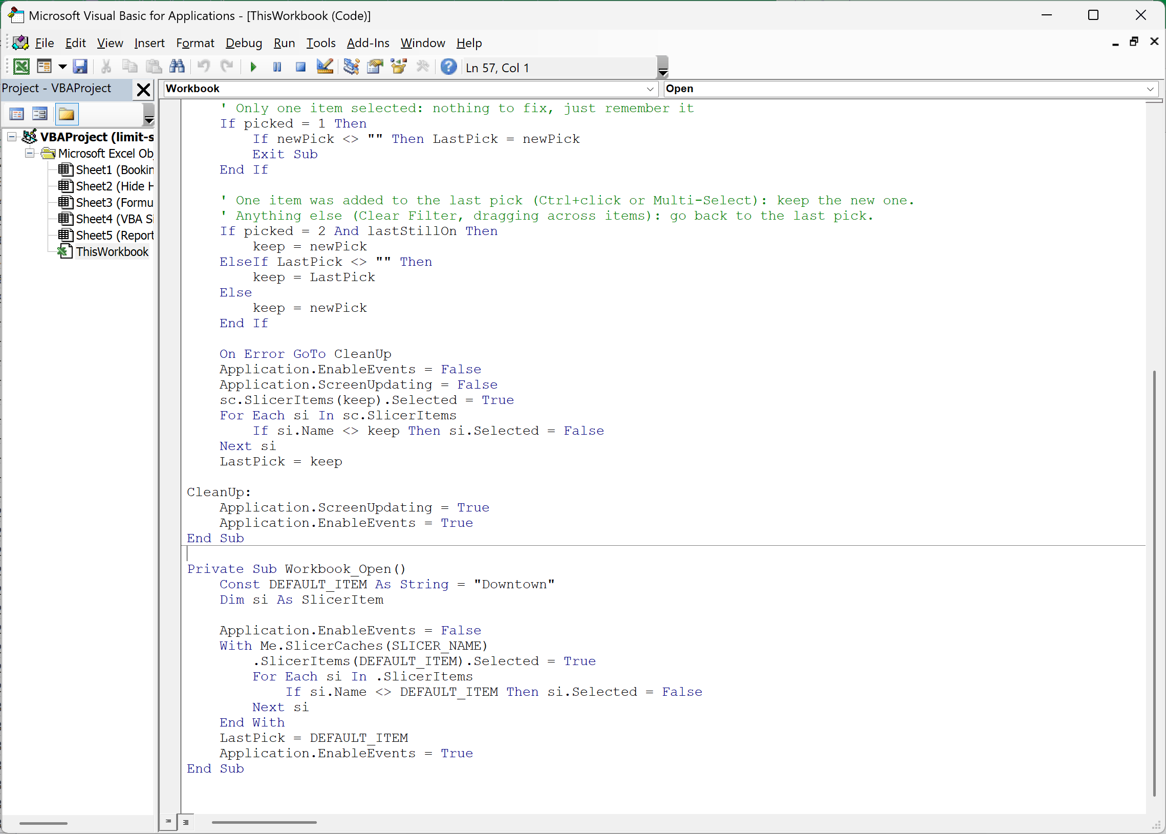Click the Redo arrow icon

226,67
